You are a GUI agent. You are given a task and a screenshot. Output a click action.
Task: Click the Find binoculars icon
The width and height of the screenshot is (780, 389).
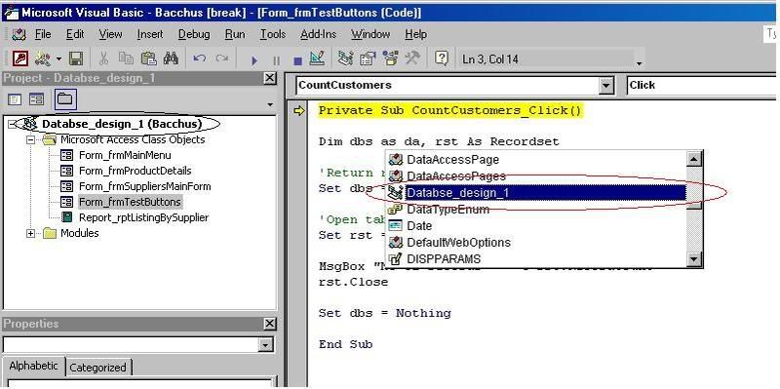172,59
